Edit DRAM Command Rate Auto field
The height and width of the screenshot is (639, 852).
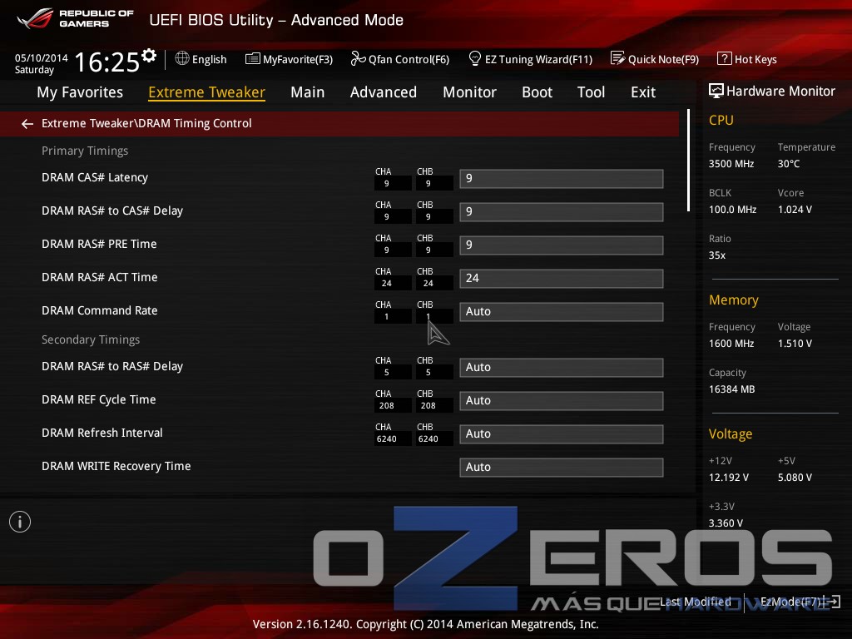pyautogui.click(x=562, y=311)
